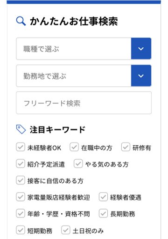Toggle 家電量販店経験者歓迎 checkbox

click(x=21, y=197)
